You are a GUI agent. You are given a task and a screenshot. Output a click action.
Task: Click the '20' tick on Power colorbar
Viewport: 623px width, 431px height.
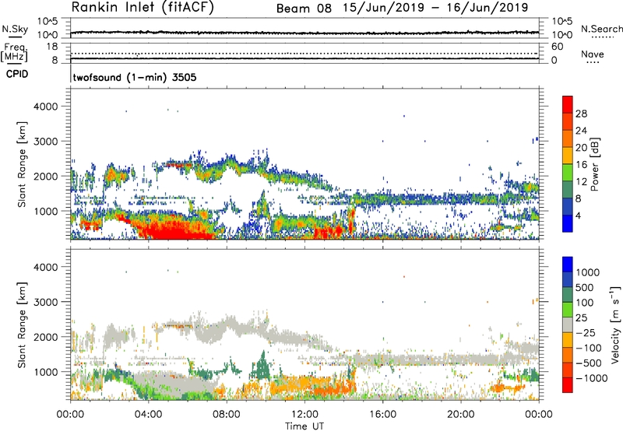pos(581,148)
